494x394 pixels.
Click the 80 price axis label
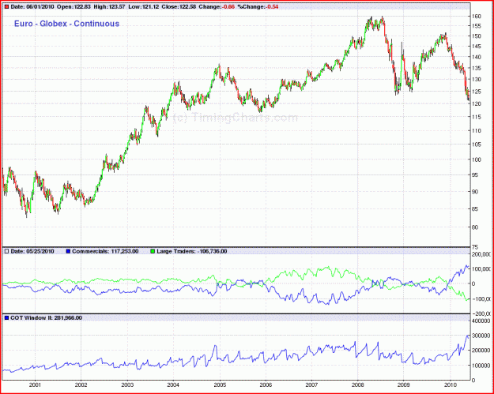click(x=475, y=227)
